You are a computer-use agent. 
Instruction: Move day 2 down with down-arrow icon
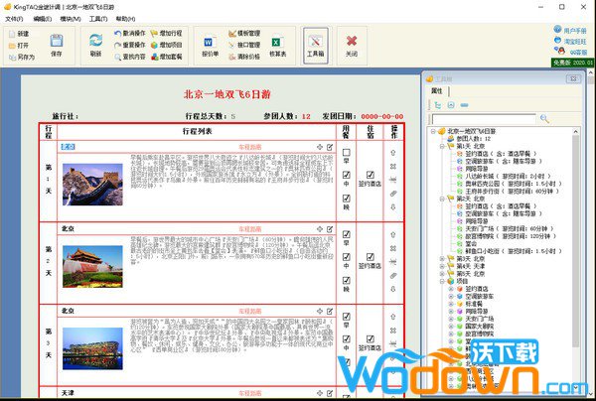393,289
